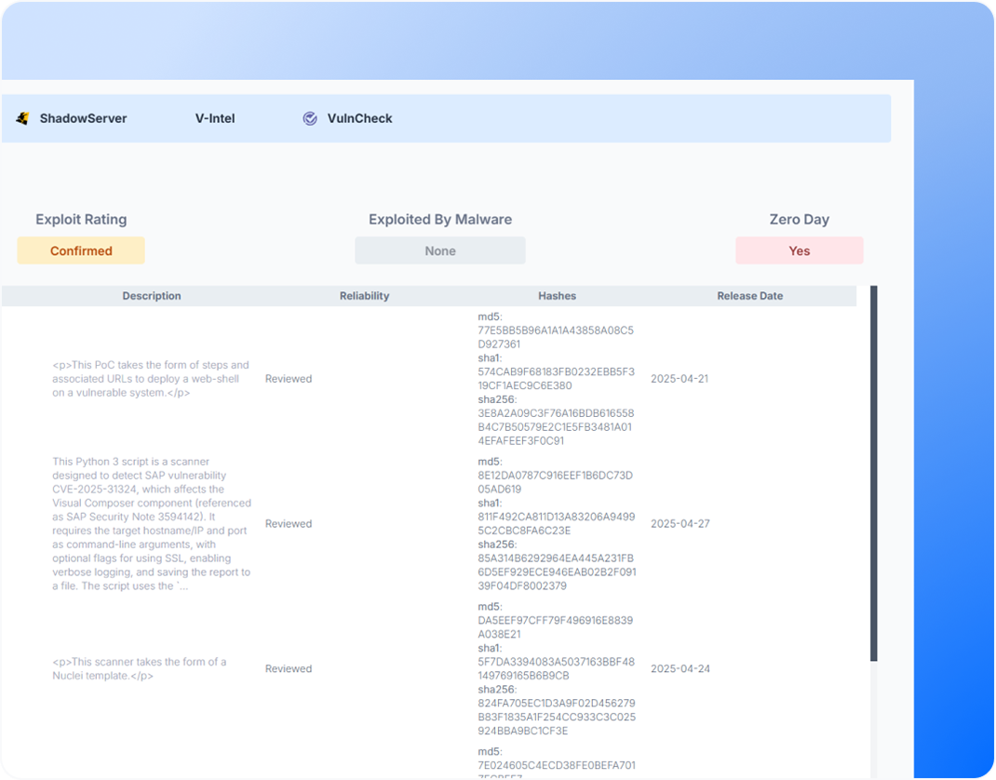Sort by the Description column header
This screenshot has height=780, width=996.
pos(151,296)
